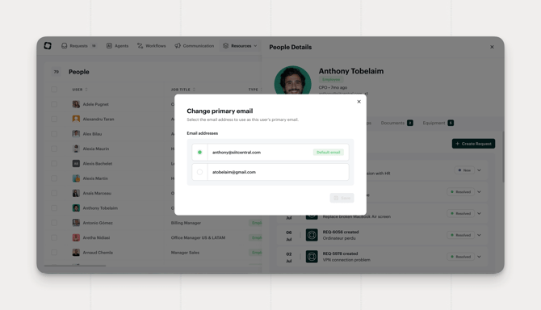The height and width of the screenshot is (310, 541).
Task: Expand the Resources dropdown menu
Action: point(240,46)
